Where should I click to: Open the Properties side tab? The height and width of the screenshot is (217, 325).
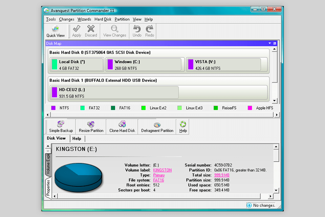pyautogui.click(x=48, y=188)
